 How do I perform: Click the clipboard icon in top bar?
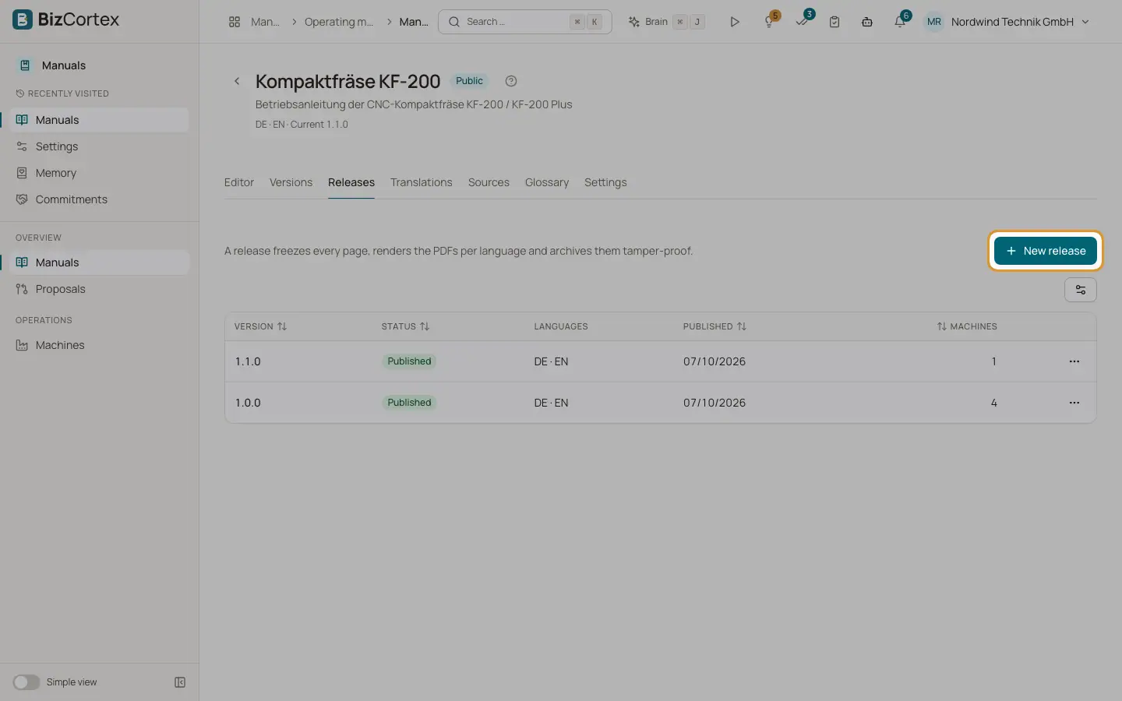834,22
